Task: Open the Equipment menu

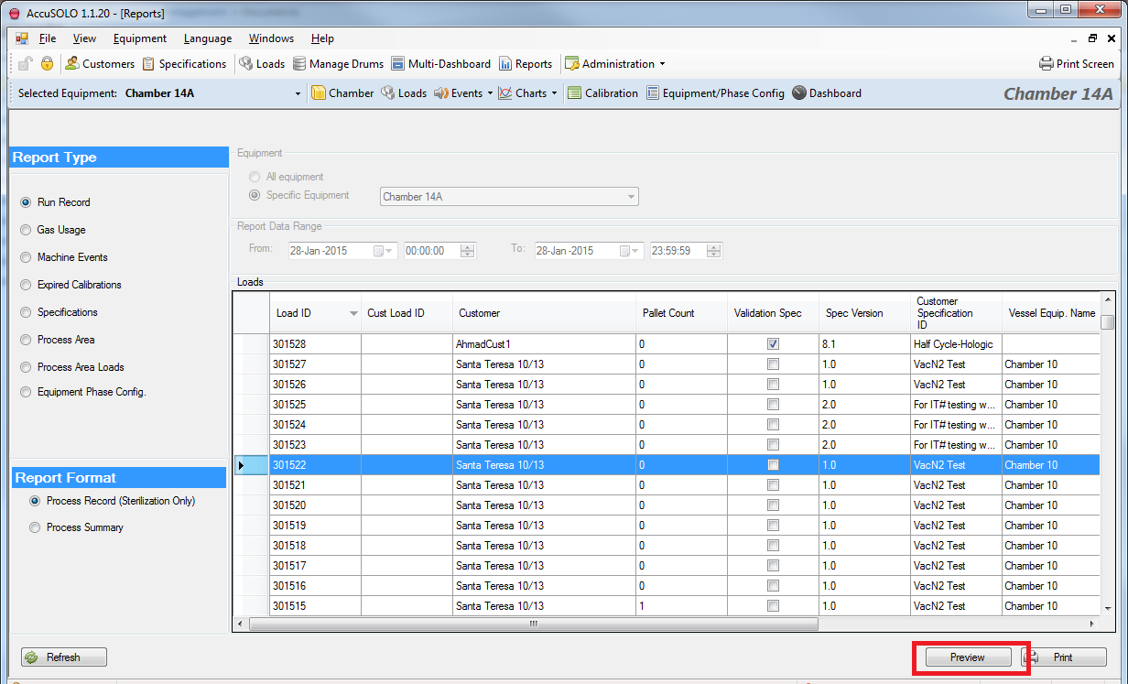Action: tap(139, 38)
